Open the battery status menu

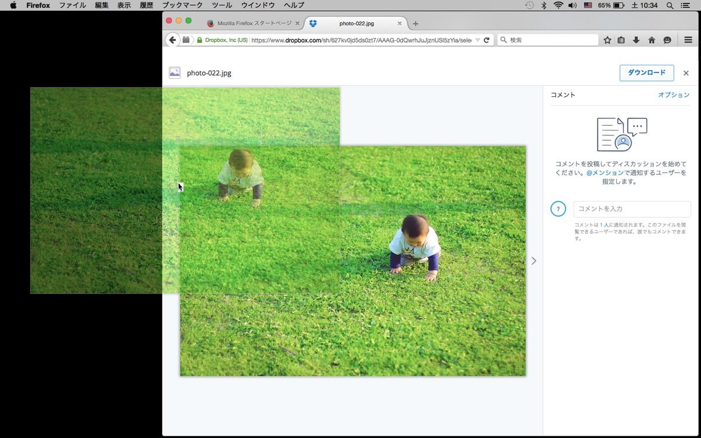[x=619, y=5]
